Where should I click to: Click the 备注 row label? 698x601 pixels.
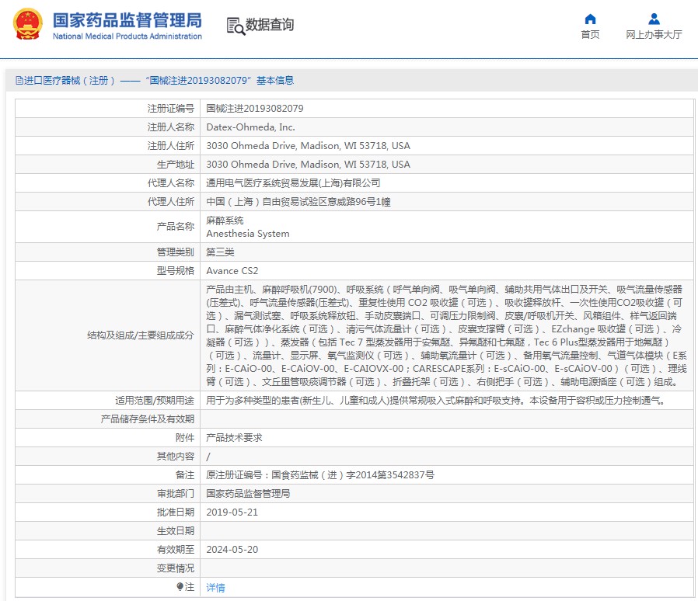pos(185,475)
